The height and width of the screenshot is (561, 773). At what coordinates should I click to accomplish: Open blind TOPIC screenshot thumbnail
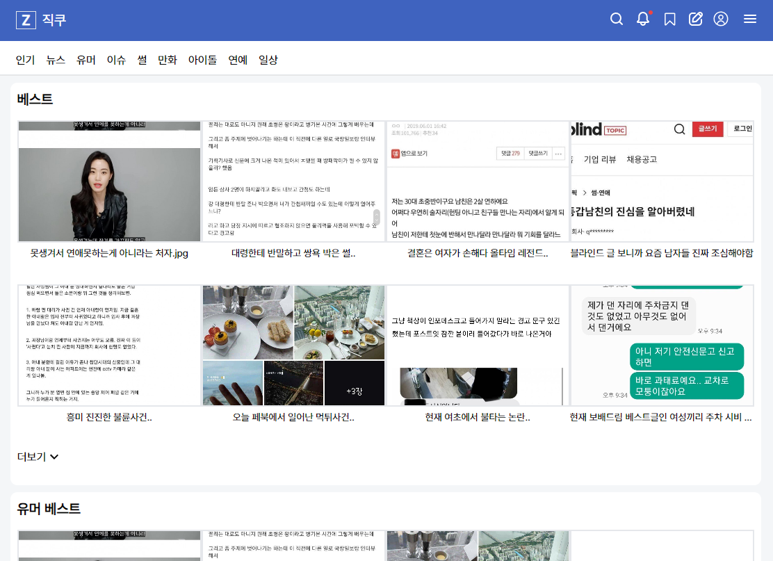662,181
